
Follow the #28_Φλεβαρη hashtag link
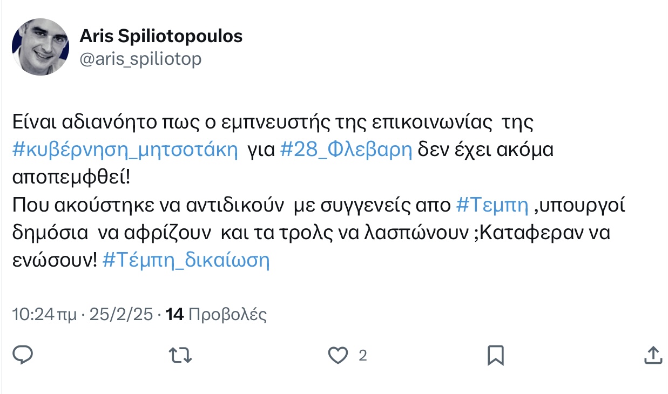(346, 150)
